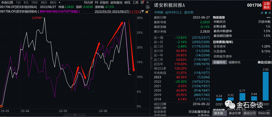Click the 托管费率 0.15% row
The image size is (272, 117).
coord(242,51)
